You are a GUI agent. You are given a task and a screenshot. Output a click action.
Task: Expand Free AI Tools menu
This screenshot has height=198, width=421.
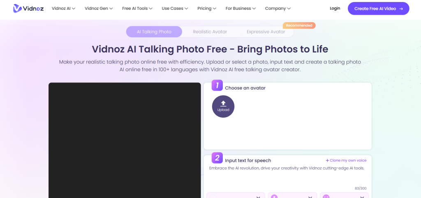pos(137,8)
